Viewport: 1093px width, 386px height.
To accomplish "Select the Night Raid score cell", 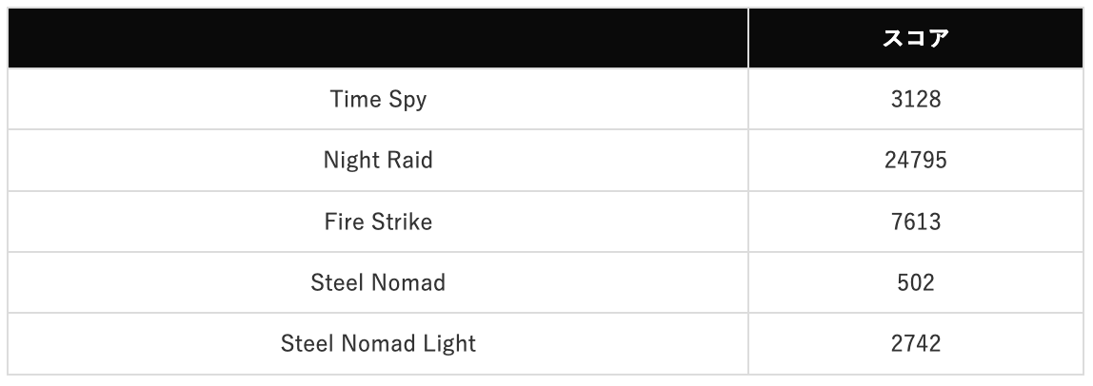I will click(915, 160).
